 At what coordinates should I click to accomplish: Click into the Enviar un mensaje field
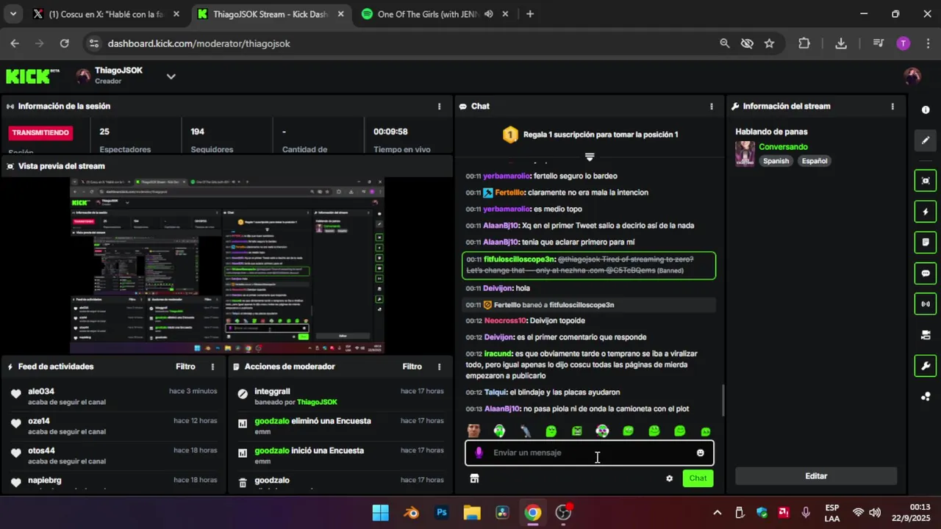click(x=589, y=453)
